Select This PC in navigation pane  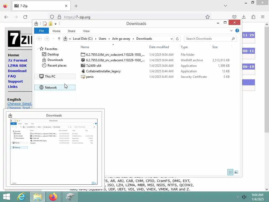pyautogui.click(x=55, y=77)
